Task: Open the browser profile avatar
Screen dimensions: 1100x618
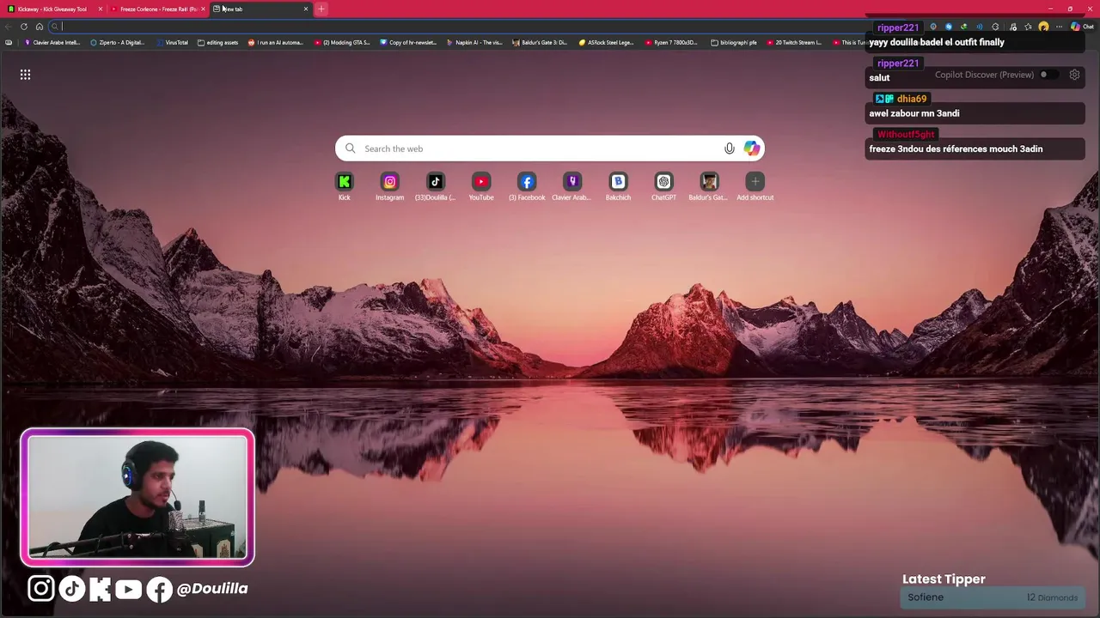Action: click(1043, 27)
